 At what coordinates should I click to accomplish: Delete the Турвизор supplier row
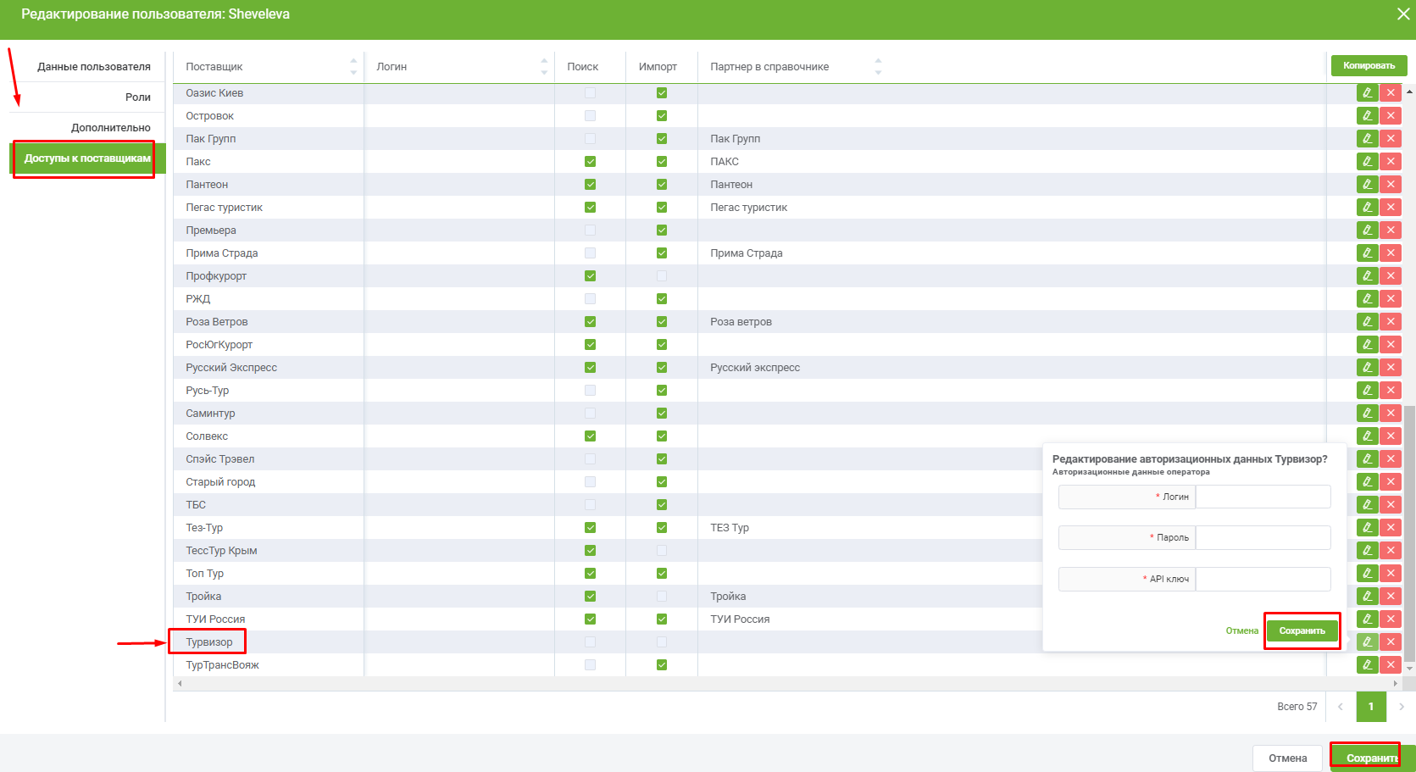click(x=1391, y=642)
